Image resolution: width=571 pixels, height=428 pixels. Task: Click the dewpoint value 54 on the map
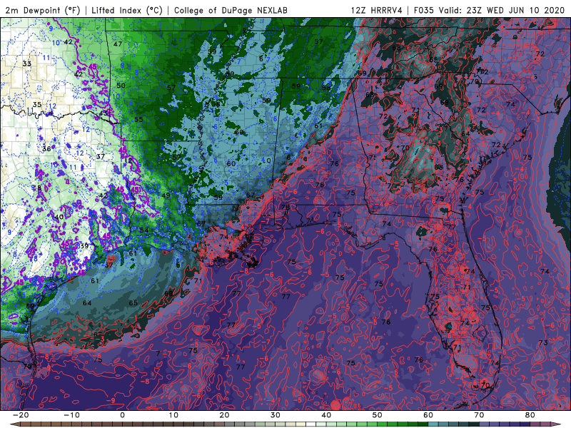pos(144,230)
